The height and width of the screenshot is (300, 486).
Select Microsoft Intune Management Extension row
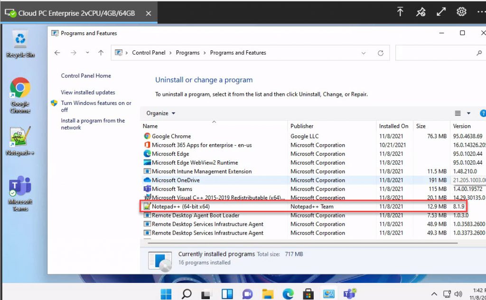(x=313, y=171)
